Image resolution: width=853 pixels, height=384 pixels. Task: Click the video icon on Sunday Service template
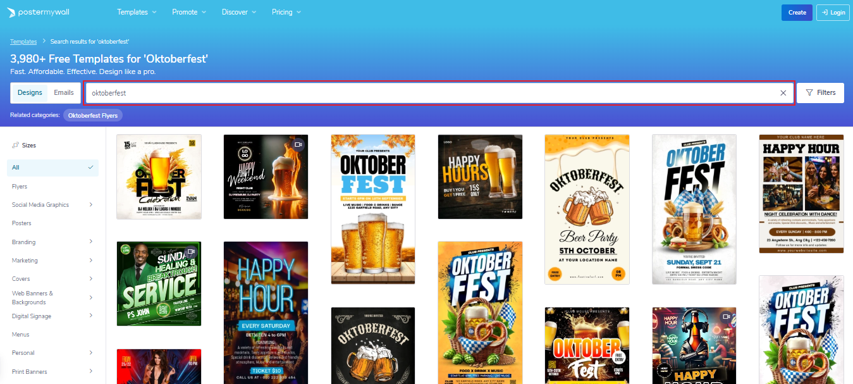point(191,252)
